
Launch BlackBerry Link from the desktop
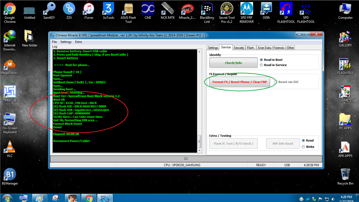[207, 13]
